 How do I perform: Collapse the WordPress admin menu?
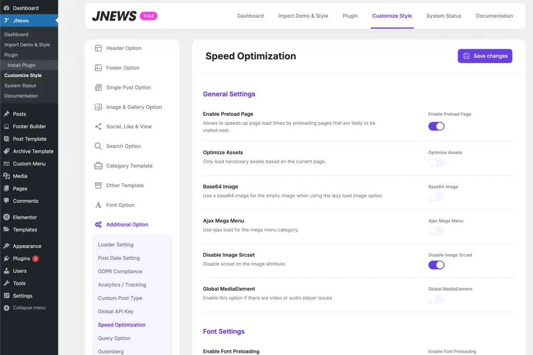(25, 308)
